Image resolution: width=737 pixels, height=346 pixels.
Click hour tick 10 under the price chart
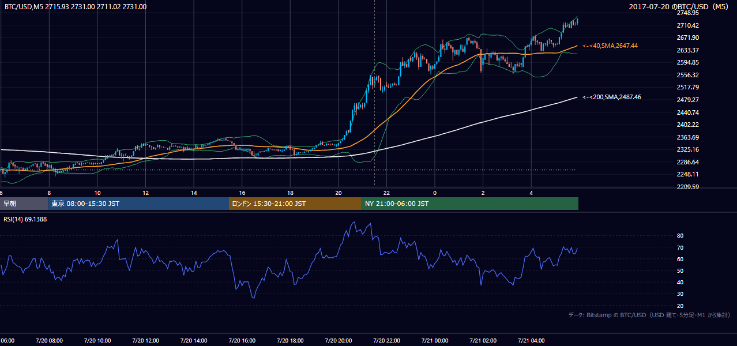(x=97, y=193)
